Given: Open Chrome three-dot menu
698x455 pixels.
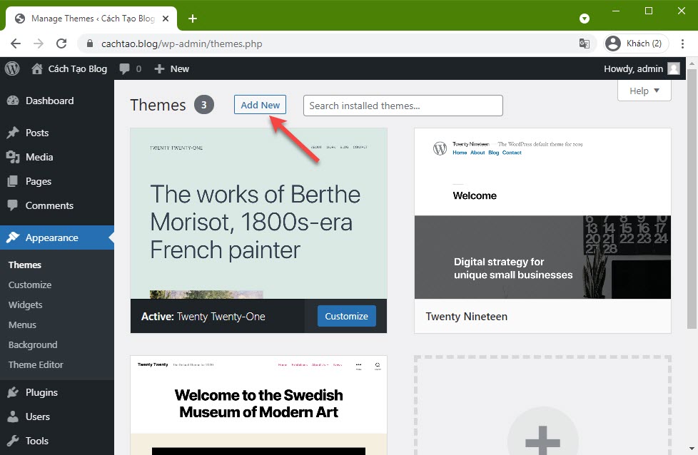Looking at the screenshot, I should click(682, 44).
